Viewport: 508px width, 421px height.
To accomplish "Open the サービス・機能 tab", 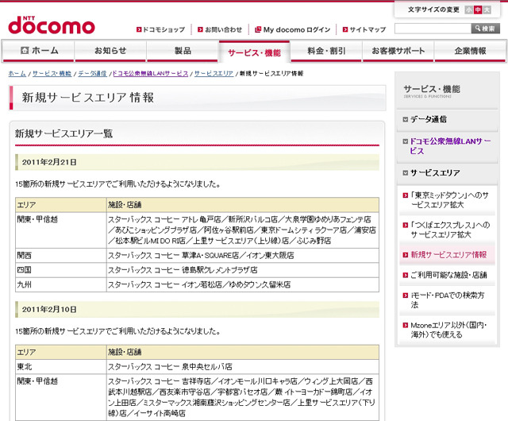I will click(254, 52).
